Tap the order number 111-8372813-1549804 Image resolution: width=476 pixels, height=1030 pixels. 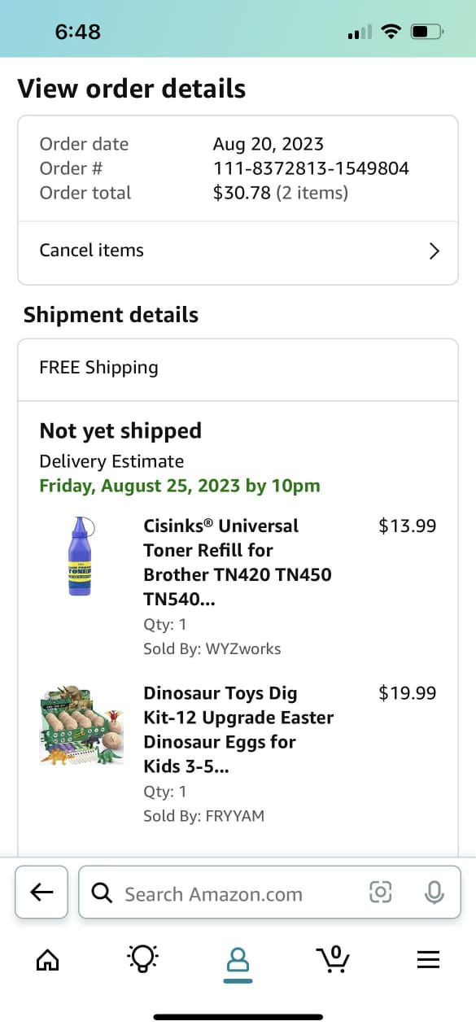[x=311, y=168]
